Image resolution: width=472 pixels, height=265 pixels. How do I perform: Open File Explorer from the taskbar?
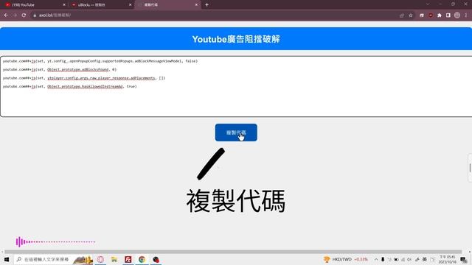point(114,259)
